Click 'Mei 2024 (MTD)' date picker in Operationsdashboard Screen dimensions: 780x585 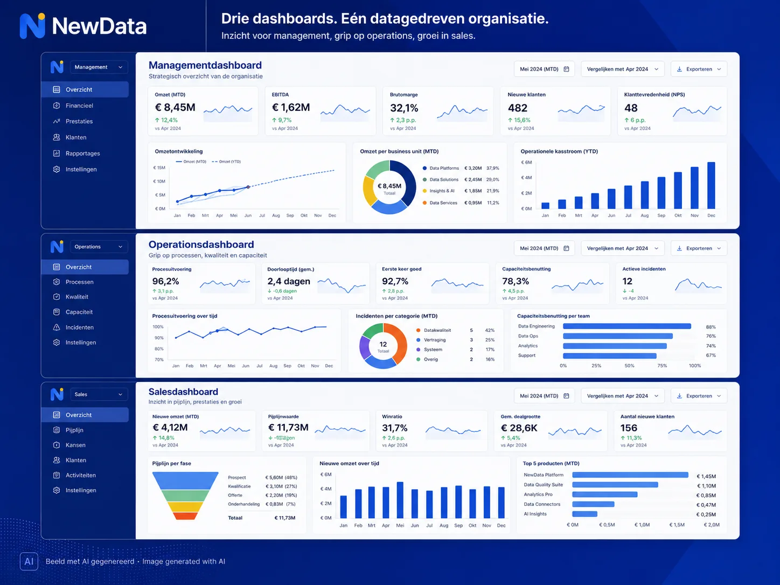tap(545, 248)
